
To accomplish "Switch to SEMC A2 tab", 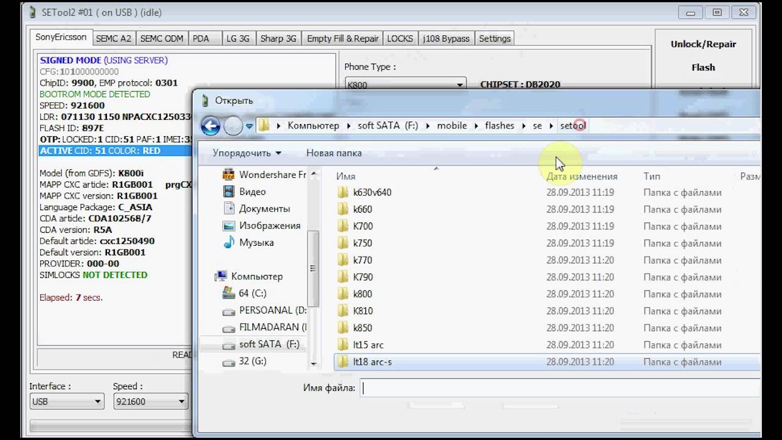I will (114, 38).
